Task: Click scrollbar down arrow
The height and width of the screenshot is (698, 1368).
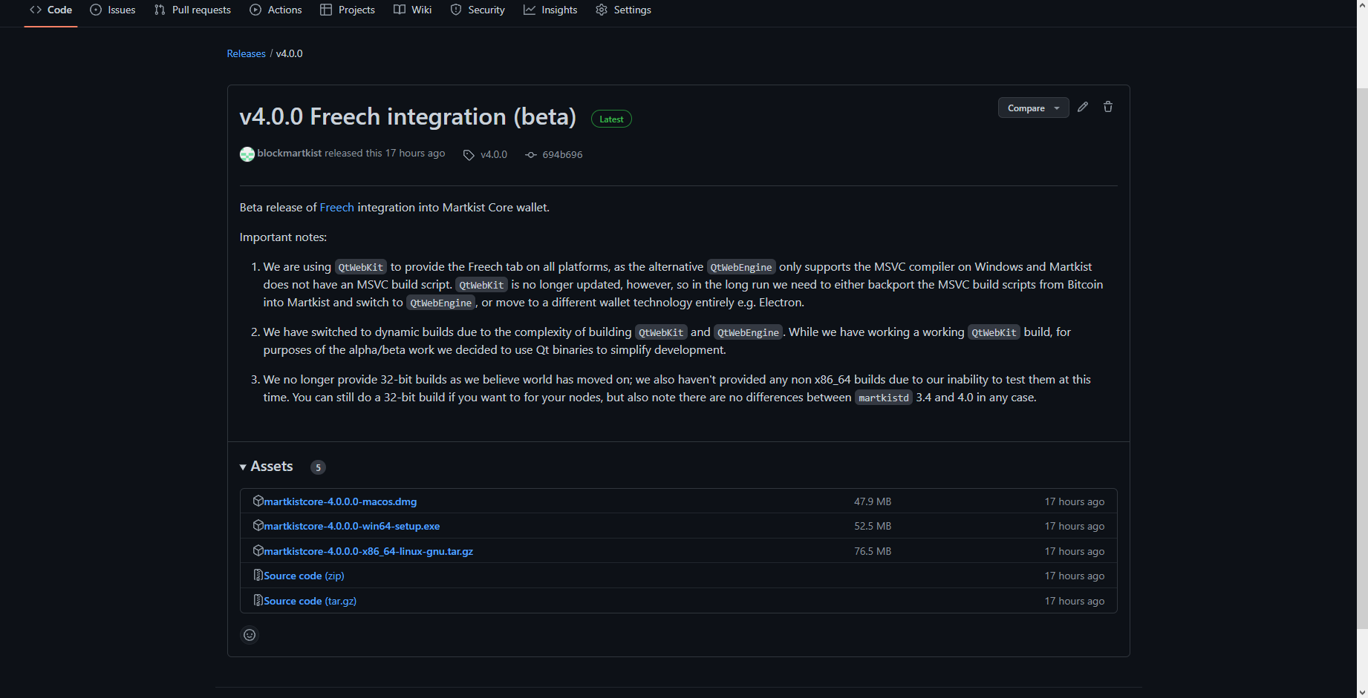Action: coord(1362,692)
